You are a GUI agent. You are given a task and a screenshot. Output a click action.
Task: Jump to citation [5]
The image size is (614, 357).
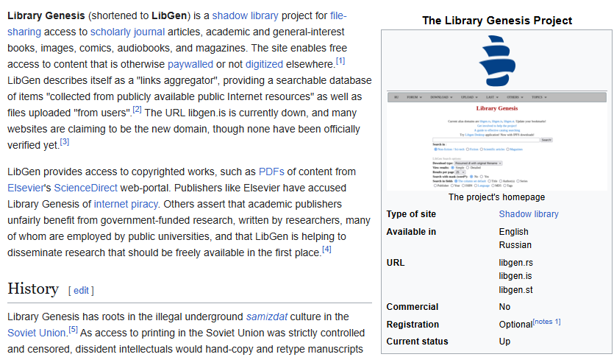(x=74, y=330)
